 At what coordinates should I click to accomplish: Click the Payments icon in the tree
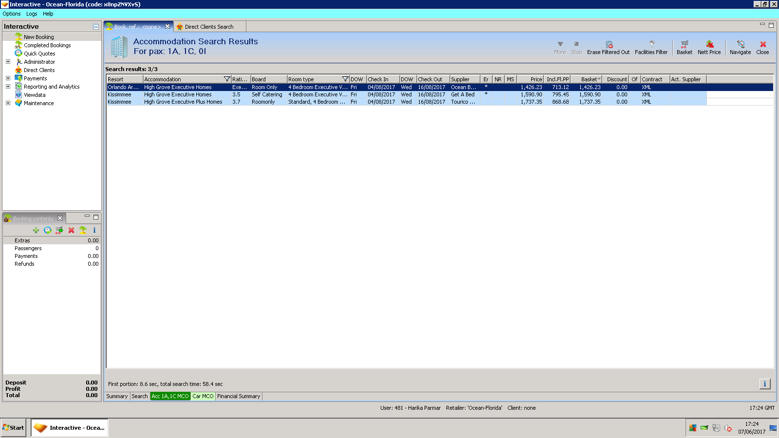click(x=19, y=78)
